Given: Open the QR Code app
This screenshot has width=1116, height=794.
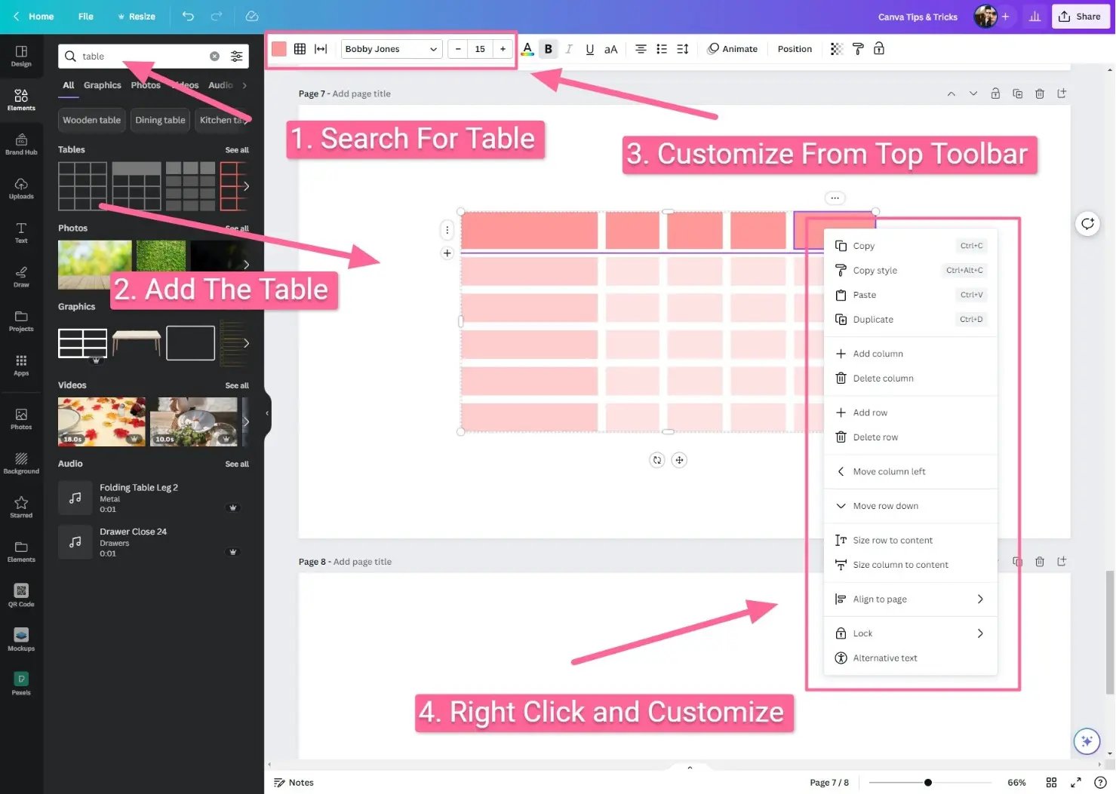Looking at the screenshot, I should coord(21,595).
